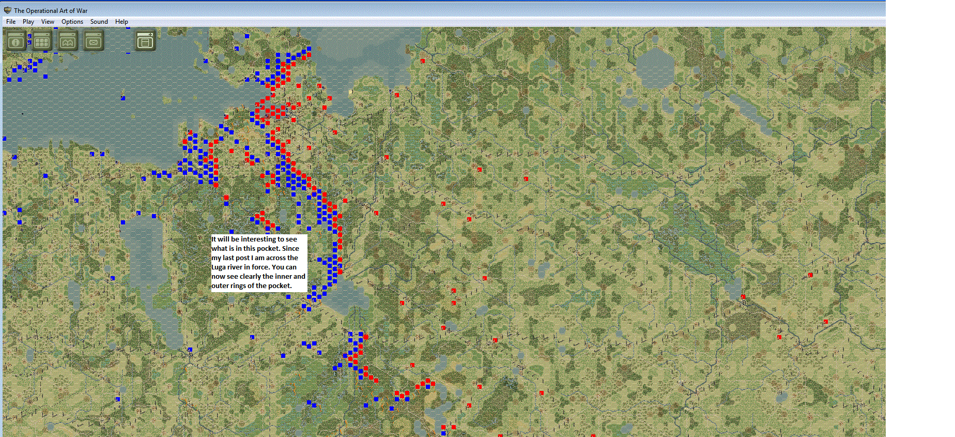Image resolution: width=955 pixels, height=437 pixels.
Task: Open the Options menu
Action: [72, 22]
